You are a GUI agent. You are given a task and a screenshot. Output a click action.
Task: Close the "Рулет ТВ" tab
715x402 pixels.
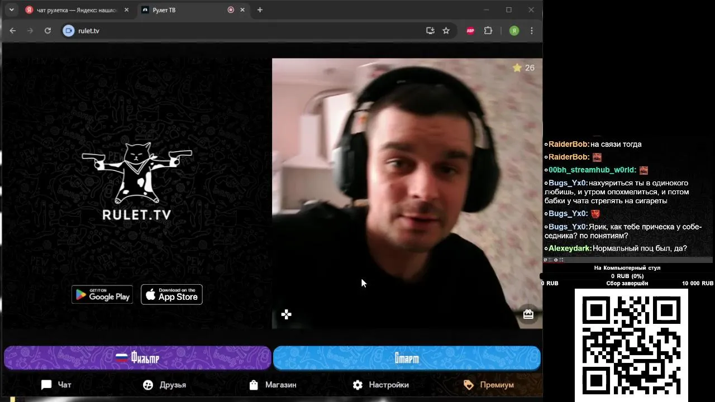242,10
